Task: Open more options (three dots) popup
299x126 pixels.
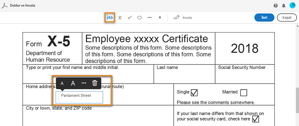Action: tap(84, 83)
